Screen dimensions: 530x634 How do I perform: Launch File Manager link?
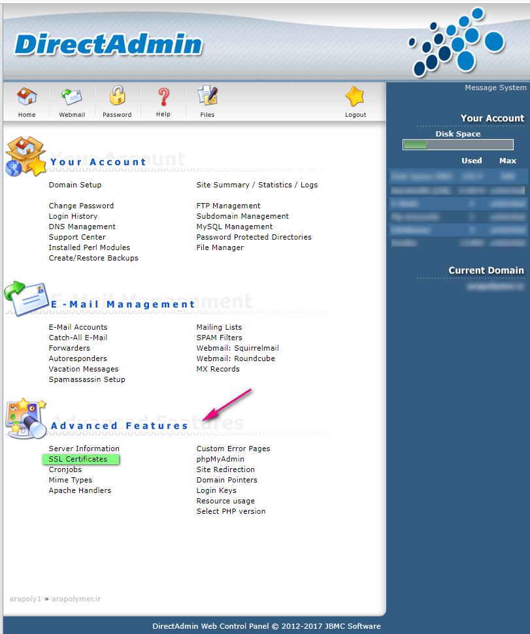click(220, 247)
